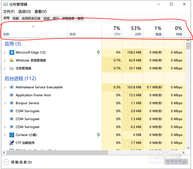Expand the Cortana (小娜) row

(5, 135)
